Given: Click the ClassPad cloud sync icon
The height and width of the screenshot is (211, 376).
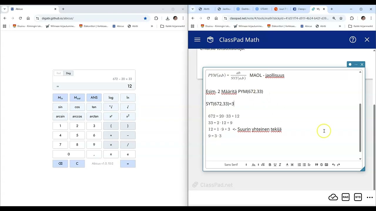Looking at the screenshot, I should [x=333, y=197].
